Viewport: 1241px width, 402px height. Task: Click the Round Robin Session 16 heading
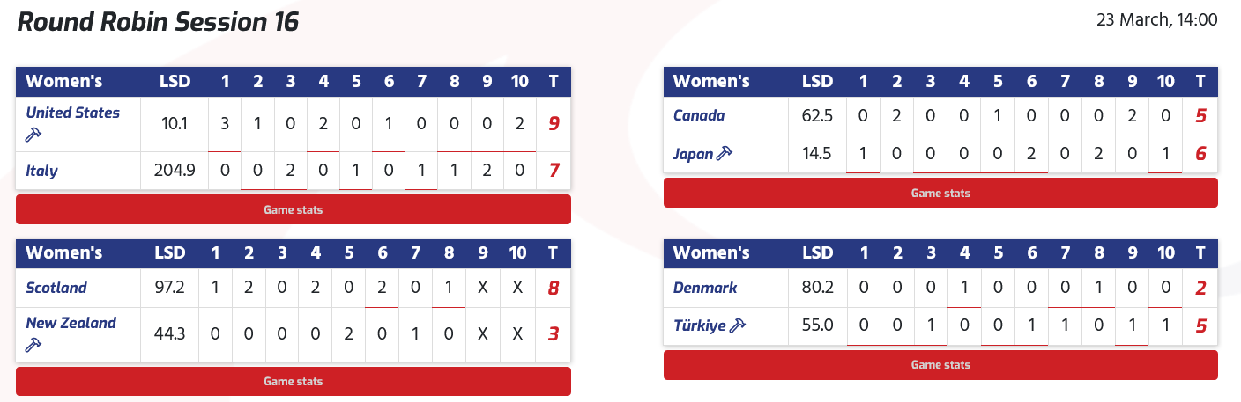click(159, 22)
